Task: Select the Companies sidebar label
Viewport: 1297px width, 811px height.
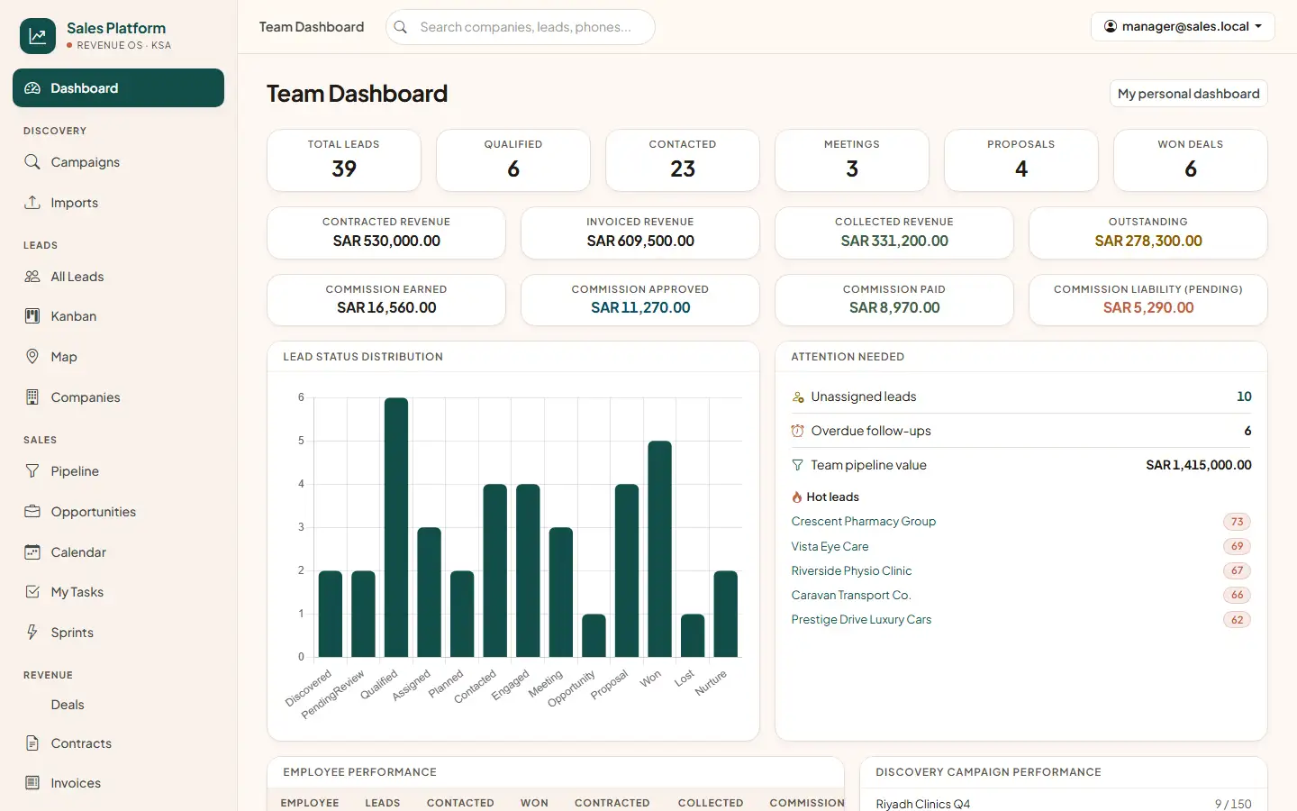Action: coord(86,397)
